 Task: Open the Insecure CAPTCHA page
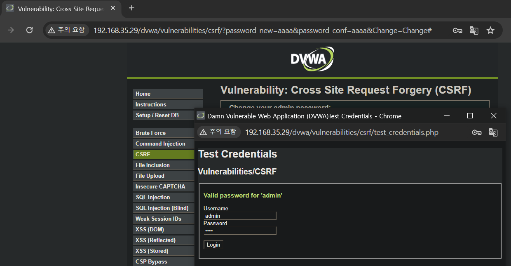164,186
